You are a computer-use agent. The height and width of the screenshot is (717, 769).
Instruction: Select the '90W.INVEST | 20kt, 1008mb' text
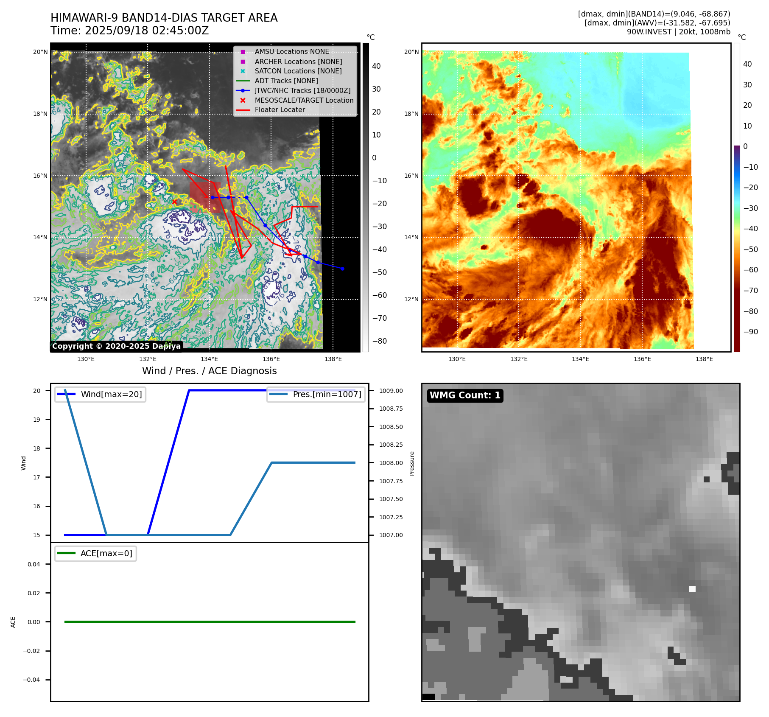coord(679,32)
